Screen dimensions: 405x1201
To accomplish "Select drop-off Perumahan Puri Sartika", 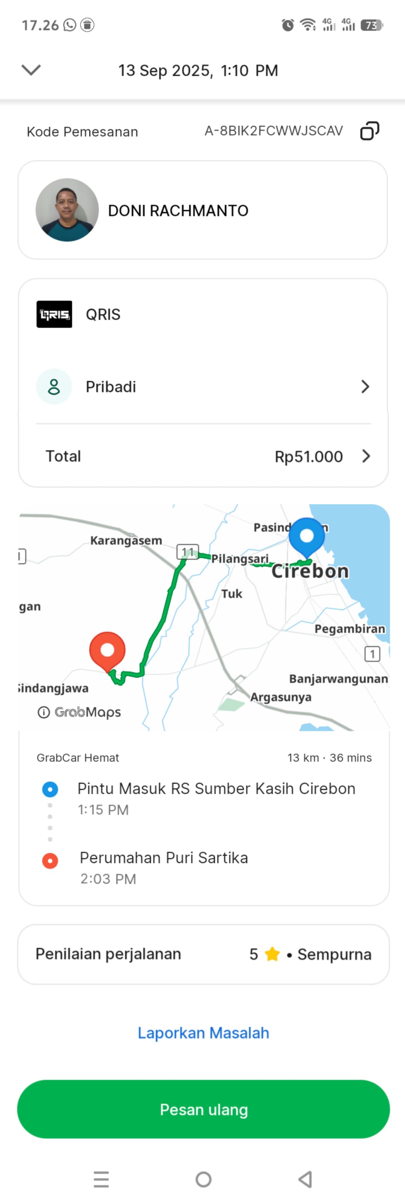I will [x=164, y=858].
